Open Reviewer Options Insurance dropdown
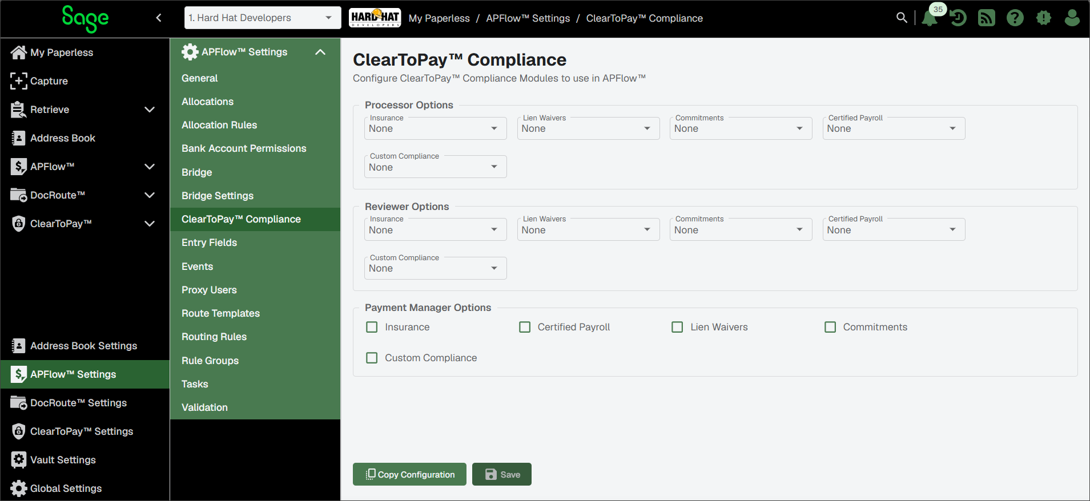 click(x=436, y=229)
